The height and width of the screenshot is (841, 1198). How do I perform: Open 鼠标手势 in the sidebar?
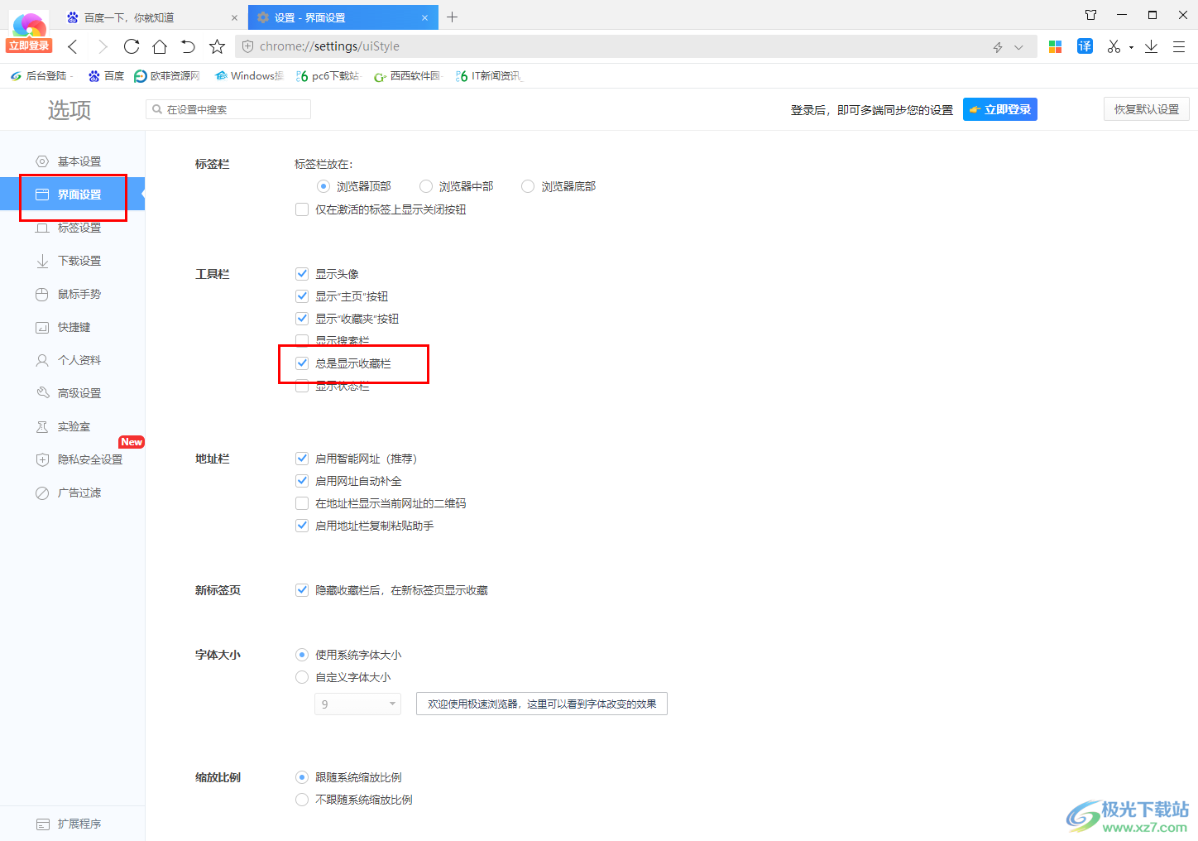tap(72, 294)
